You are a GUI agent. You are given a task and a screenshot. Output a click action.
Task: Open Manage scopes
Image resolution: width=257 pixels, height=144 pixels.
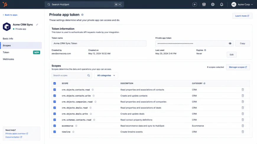238,67
